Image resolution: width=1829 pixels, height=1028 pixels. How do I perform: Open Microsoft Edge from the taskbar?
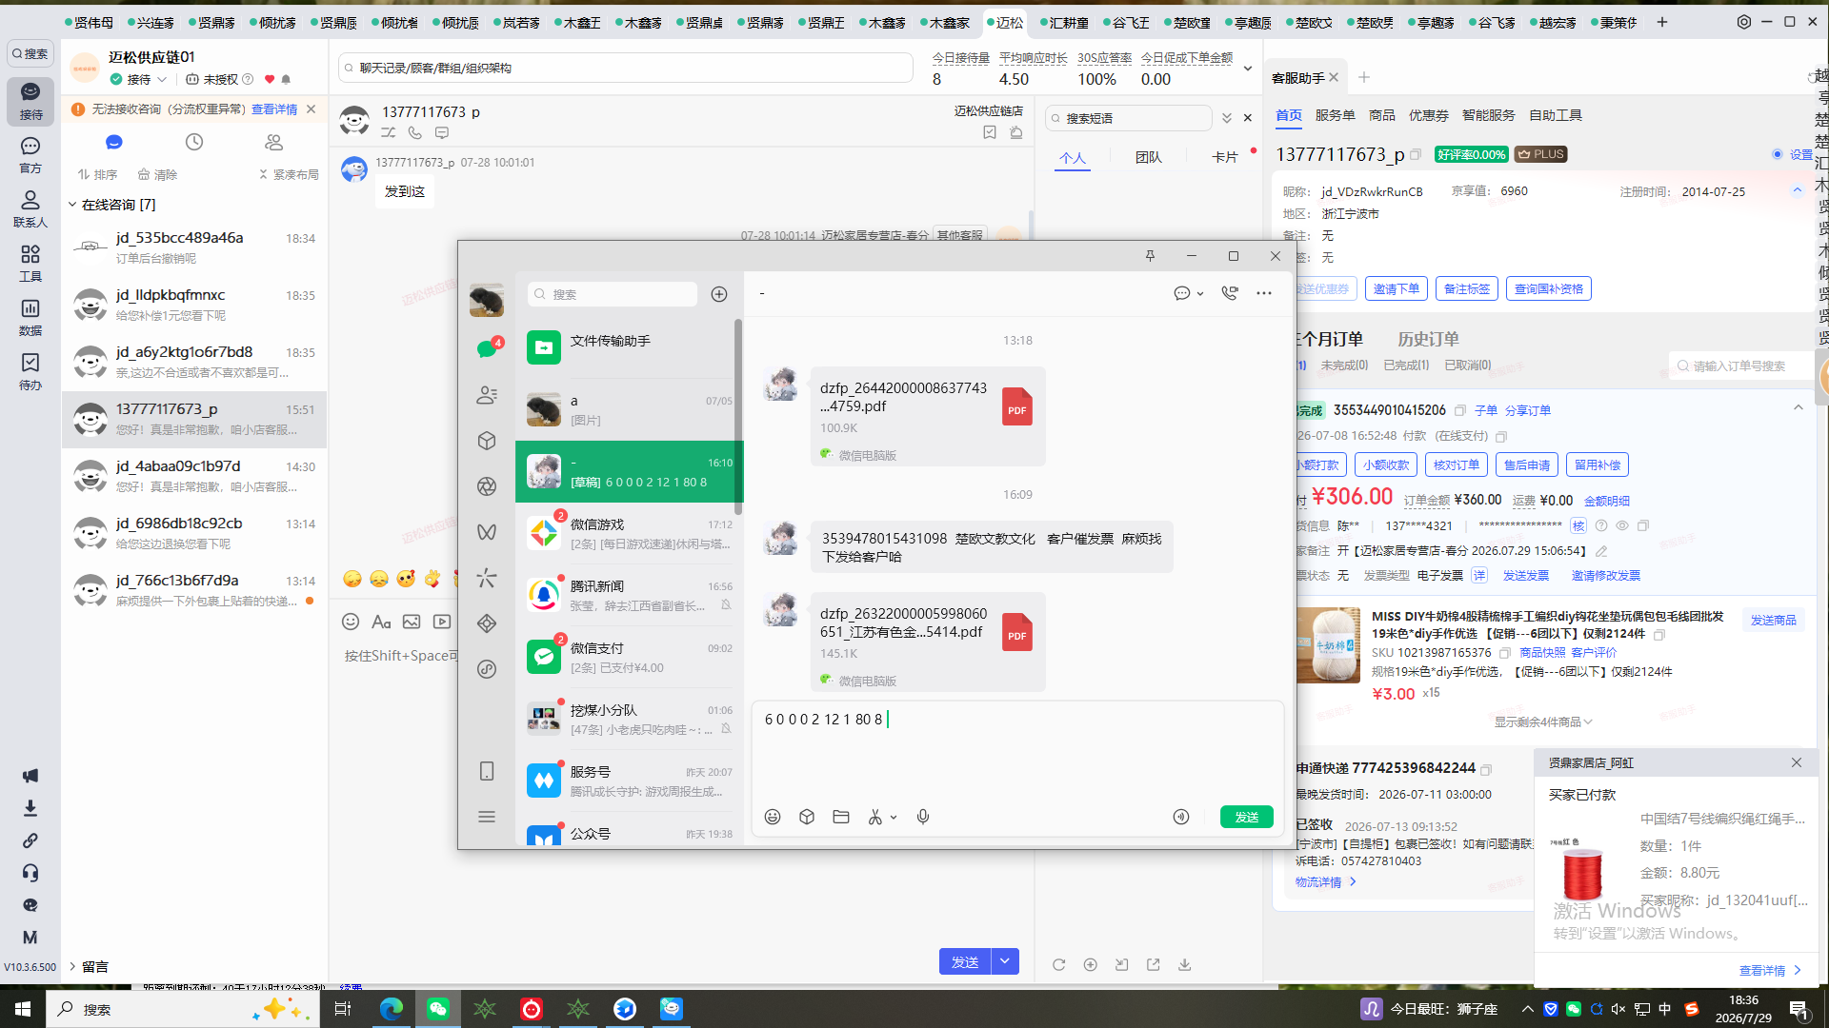392,1009
